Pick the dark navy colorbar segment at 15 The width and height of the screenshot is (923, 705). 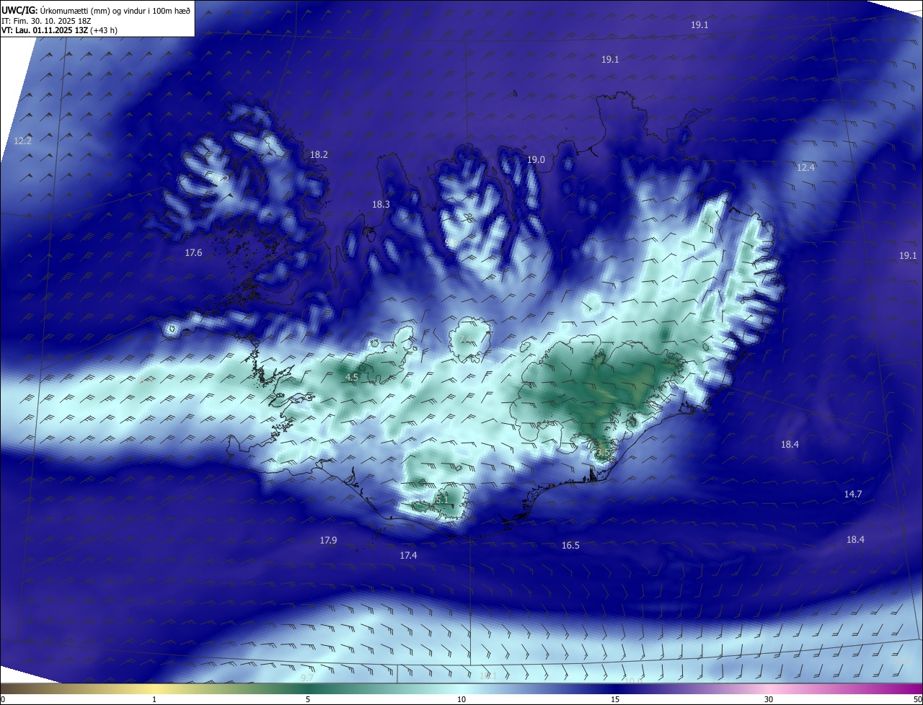[x=615, y=689]
